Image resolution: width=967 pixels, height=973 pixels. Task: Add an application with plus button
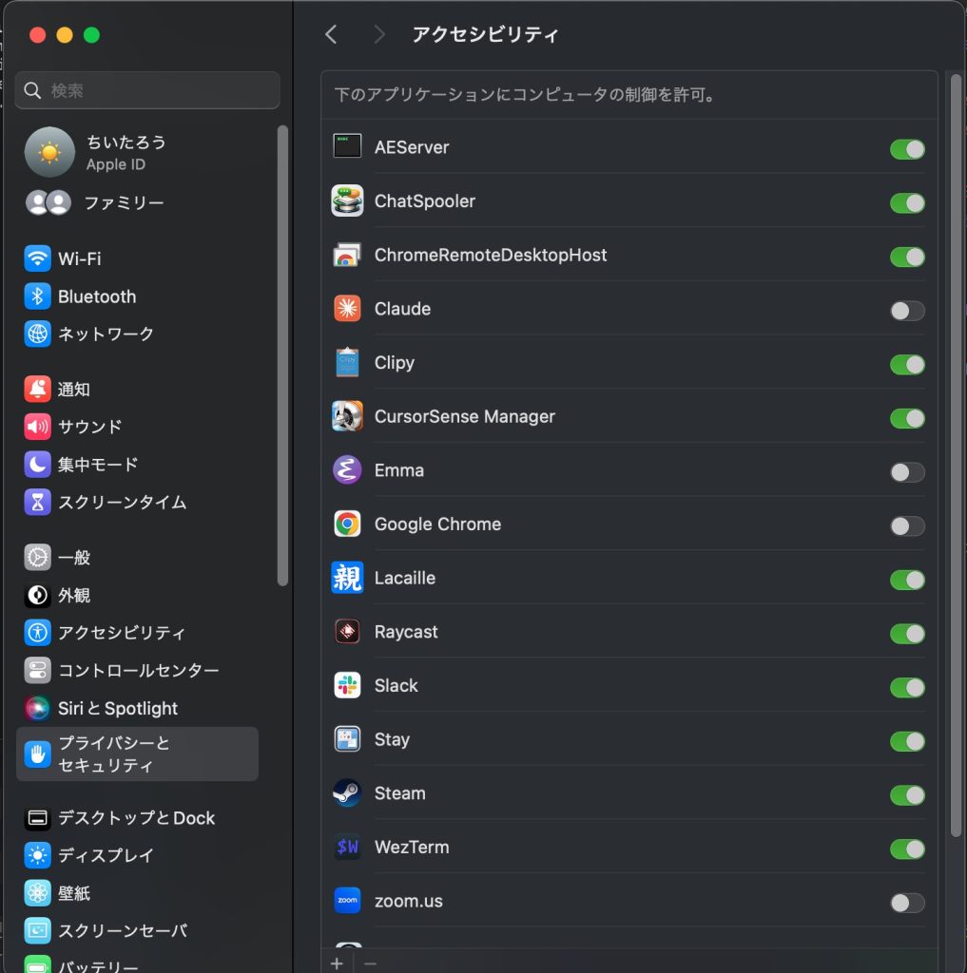pos(338,963)
